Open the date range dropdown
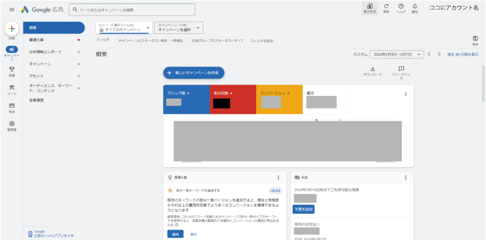Image resolution: width=486 pixels, height=240 pixels. click(397, 54)
